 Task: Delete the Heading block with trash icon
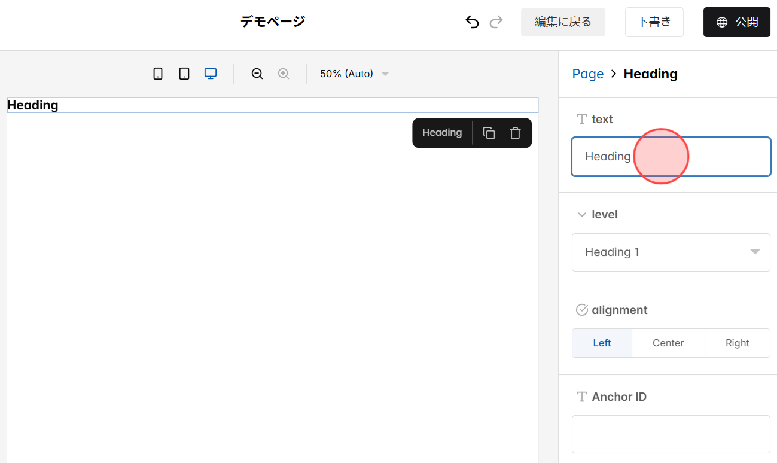click(515, 132)
